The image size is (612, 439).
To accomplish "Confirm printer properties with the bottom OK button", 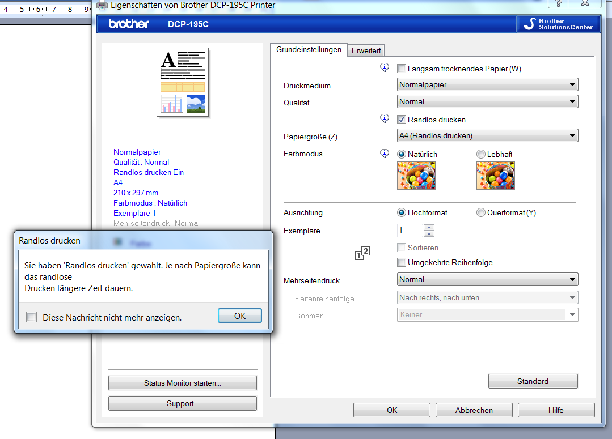I will click(392, 410).
